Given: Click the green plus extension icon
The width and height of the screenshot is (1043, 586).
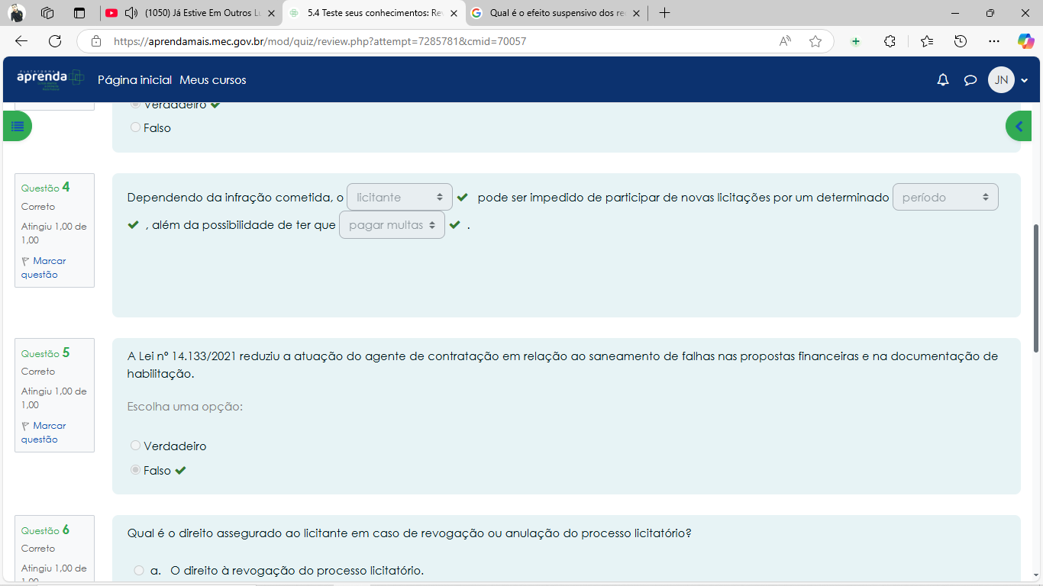Looking at the screenshot, I should [x=856, y=41].
